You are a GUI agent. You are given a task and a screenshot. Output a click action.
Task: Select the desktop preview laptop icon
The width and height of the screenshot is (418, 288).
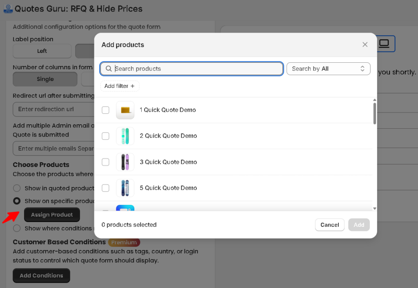pyautogui.click(x=384, y=44)
